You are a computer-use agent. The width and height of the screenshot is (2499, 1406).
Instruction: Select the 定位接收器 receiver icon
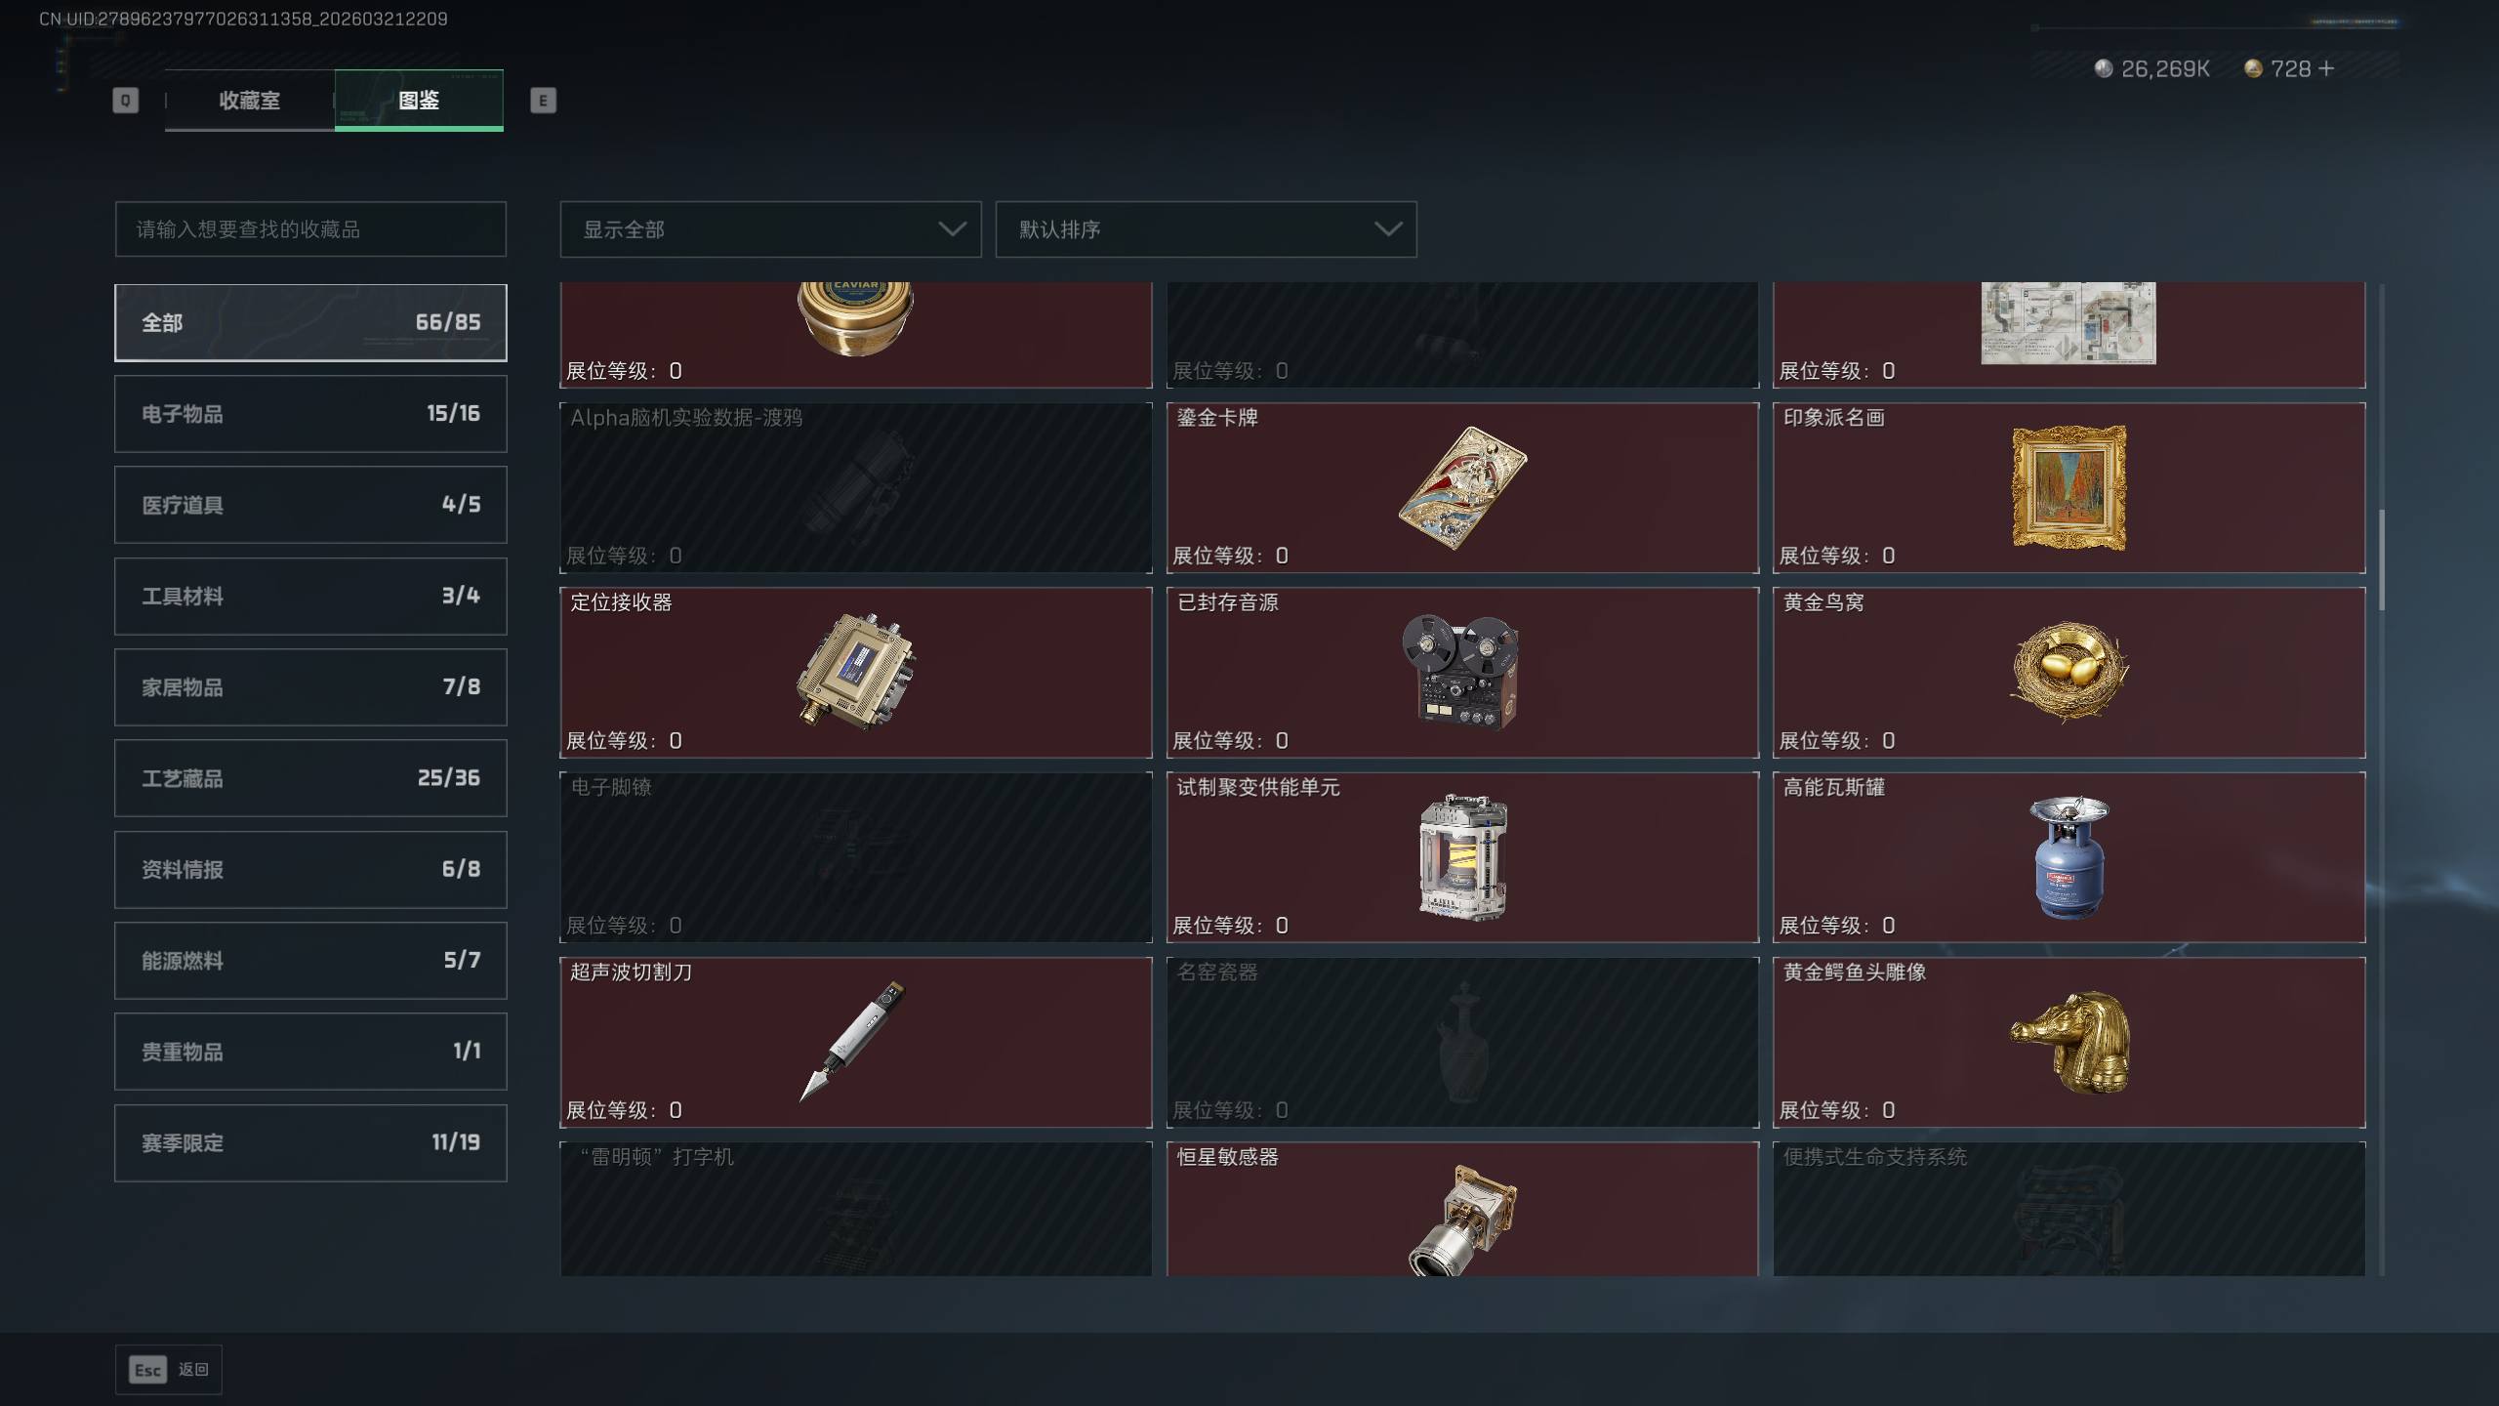pos(856,672)
